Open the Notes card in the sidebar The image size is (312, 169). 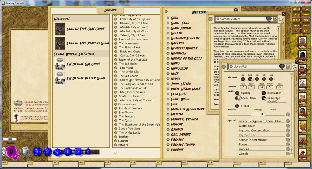point(302,127)
